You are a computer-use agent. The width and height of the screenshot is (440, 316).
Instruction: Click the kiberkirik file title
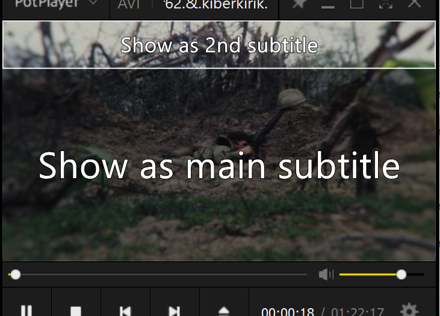pos(216,4)
